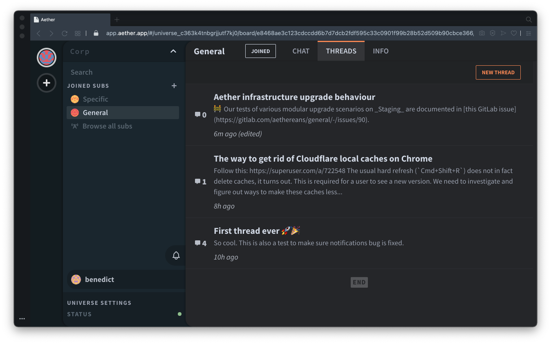The image size is (551, 344).
Task: Click the notifications bell icon
Action: pyautogui.click(x=176, y=255)
